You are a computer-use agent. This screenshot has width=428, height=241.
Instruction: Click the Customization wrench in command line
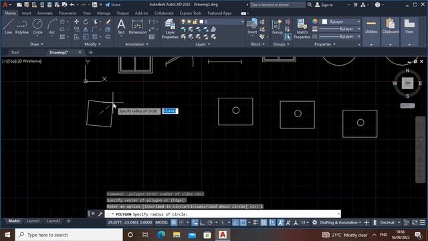coord(100,214)
